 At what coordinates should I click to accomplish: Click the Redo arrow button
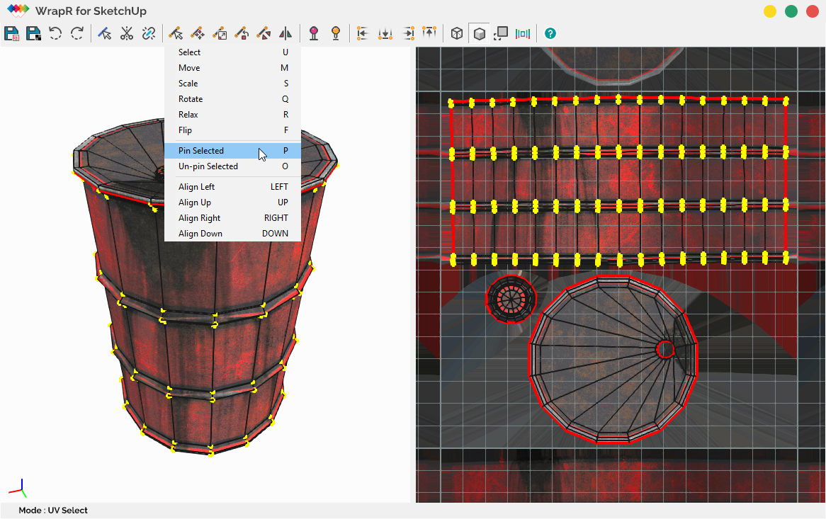pos(77,33)
